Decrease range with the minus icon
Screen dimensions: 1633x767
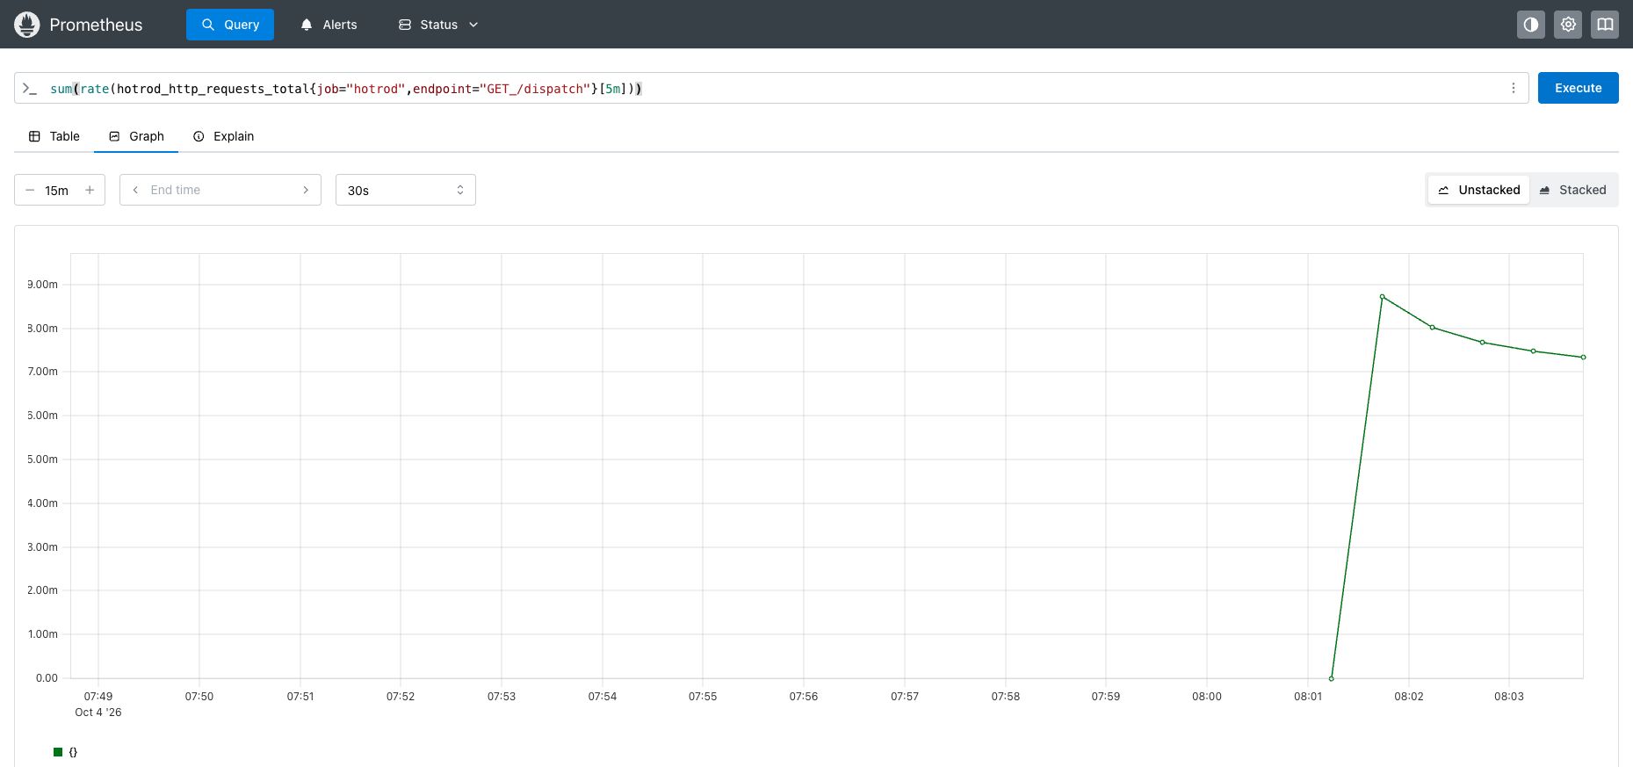(x=30, y=190)
